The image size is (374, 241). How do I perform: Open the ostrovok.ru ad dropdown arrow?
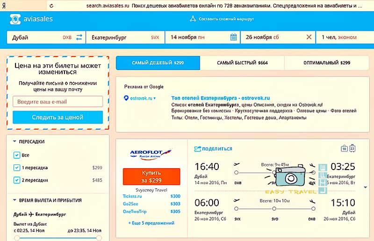tap(155, 98)
